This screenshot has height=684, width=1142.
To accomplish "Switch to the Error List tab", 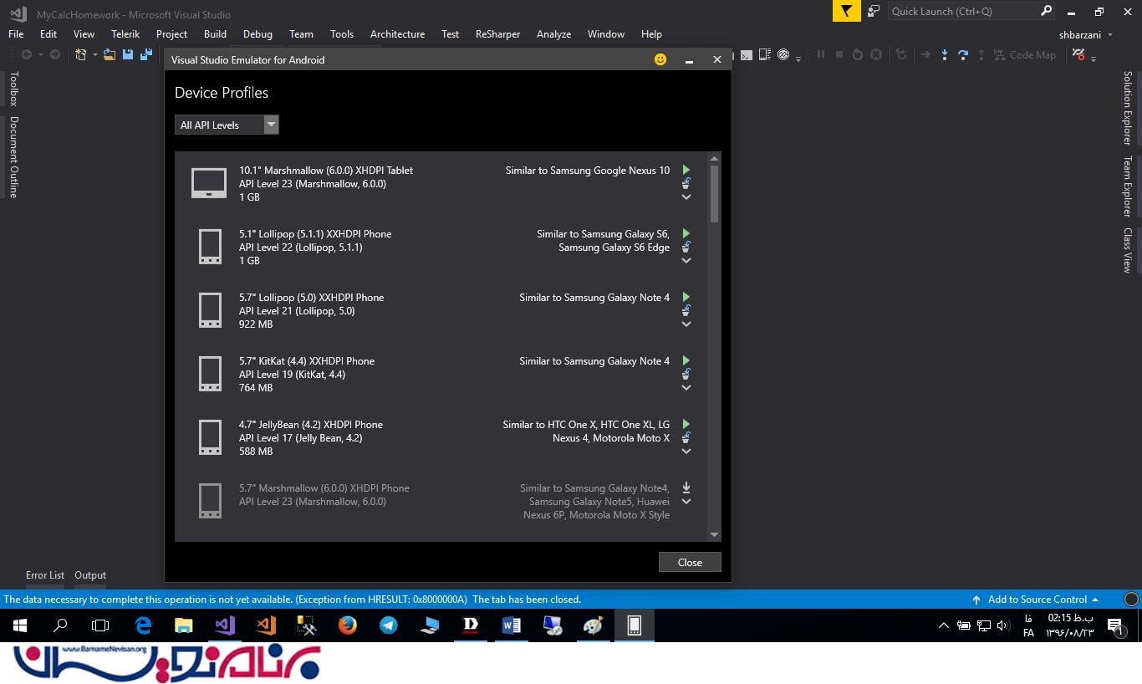I will point(45,575).
